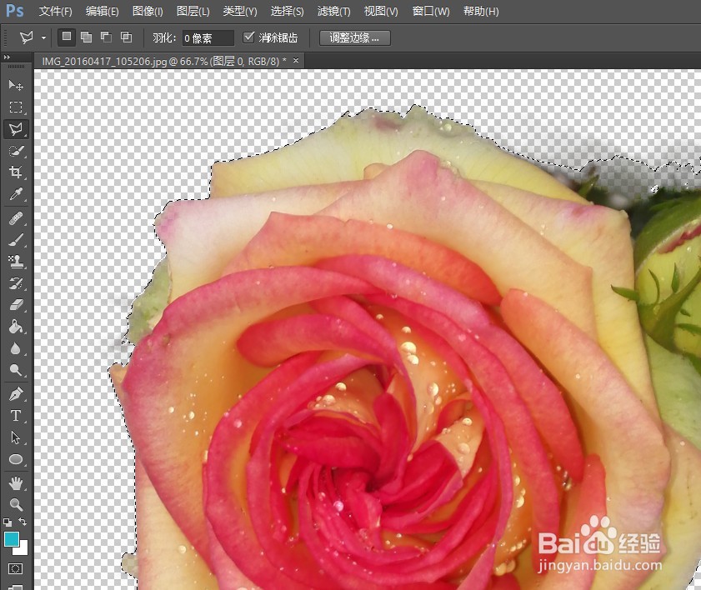Expand the collapsed toolbox double-arrow

7,57
